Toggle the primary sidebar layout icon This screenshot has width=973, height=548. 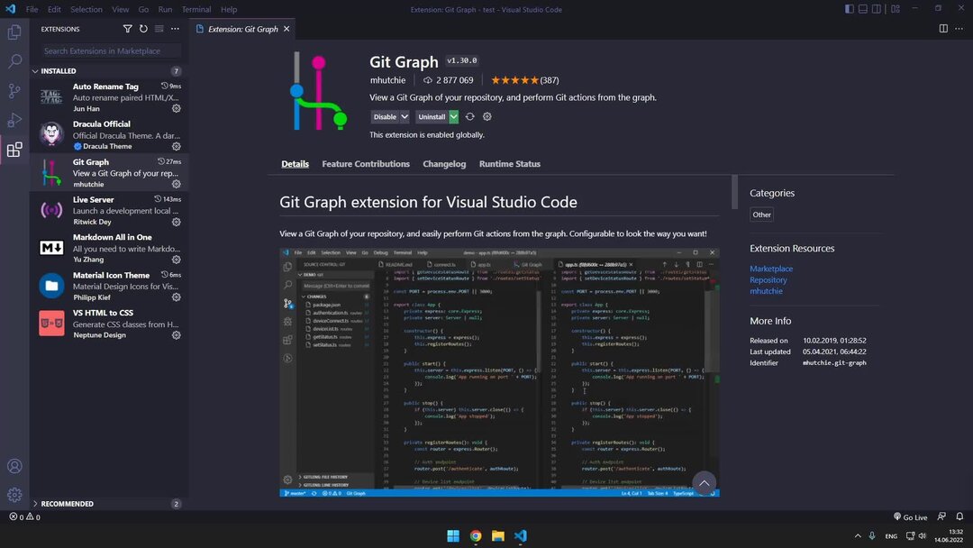[849, 9]
